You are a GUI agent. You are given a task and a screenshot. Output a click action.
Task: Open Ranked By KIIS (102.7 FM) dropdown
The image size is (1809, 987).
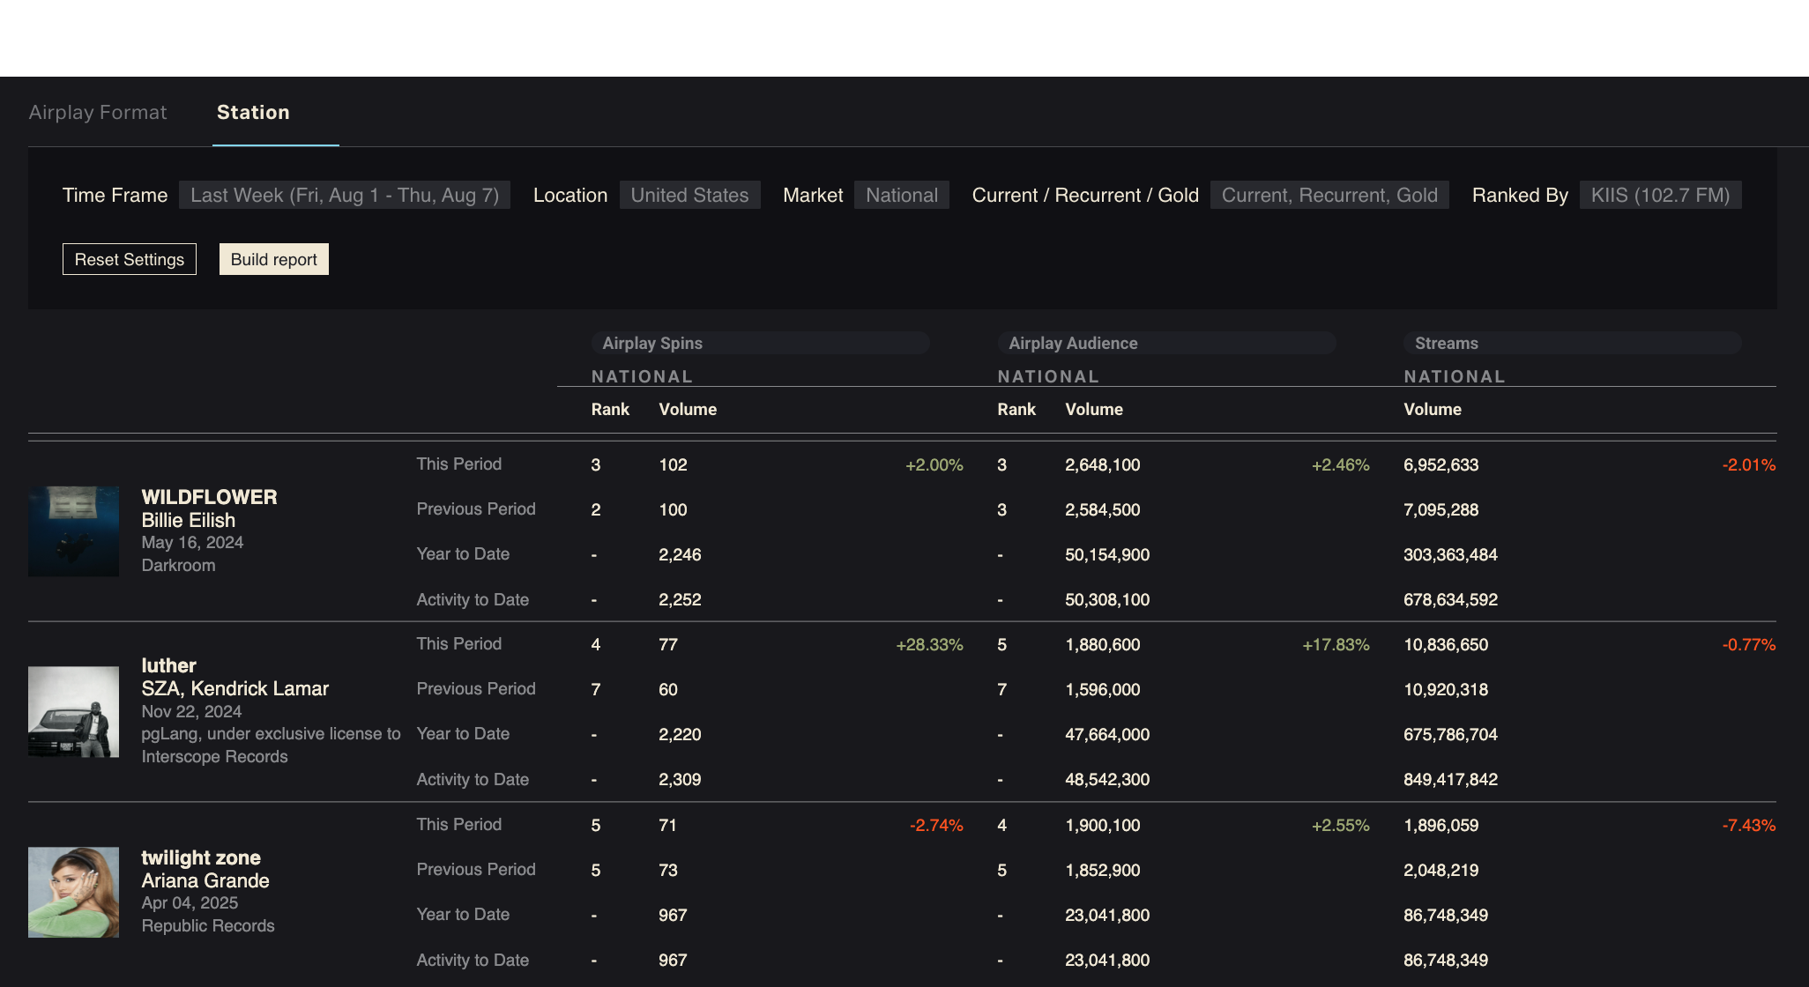click(x=1659, y=195)
